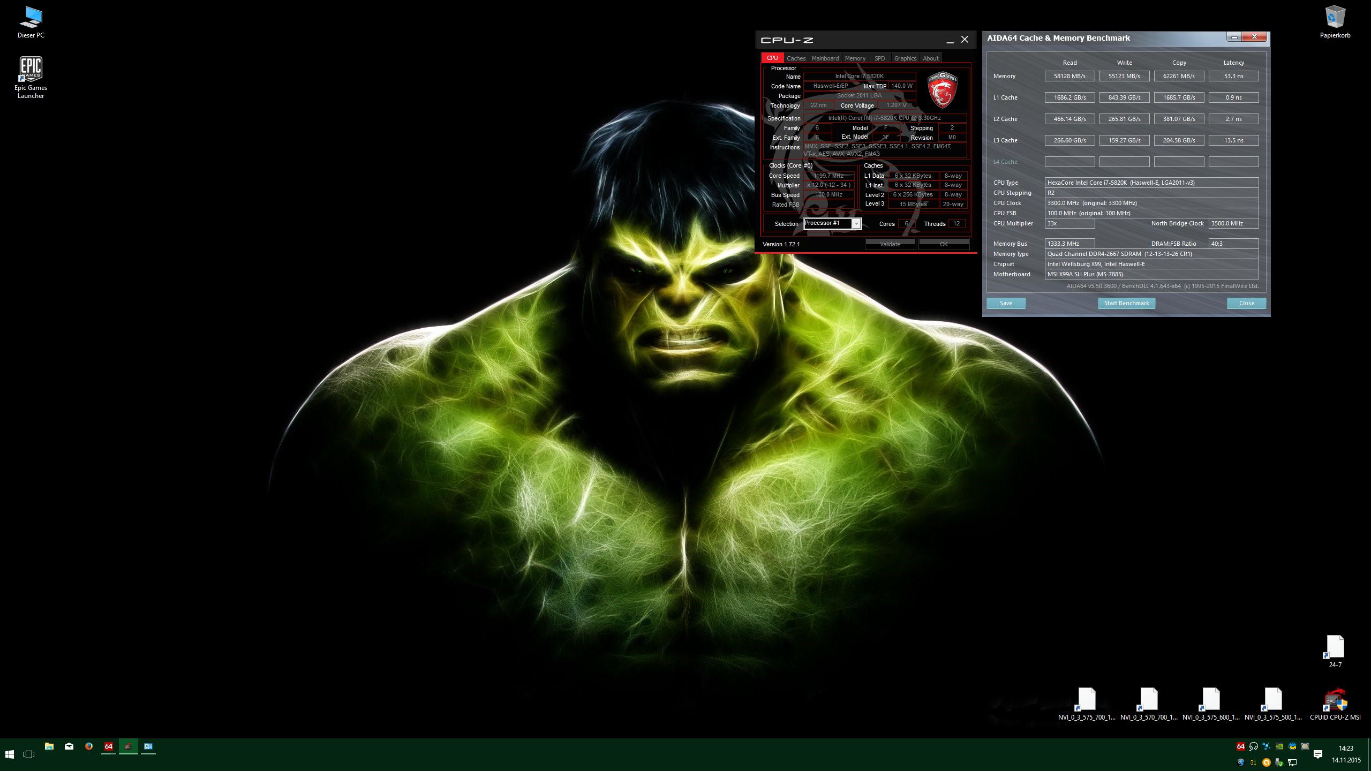The image size is (1371, 771).
Task: Click the OK button in CPU-Z
Action: tap(944, 244)
